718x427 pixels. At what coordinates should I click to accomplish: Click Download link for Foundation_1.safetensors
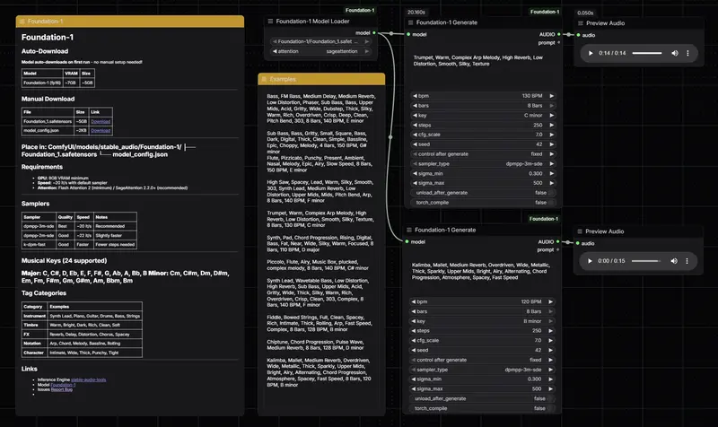click(x=101, y=120)
